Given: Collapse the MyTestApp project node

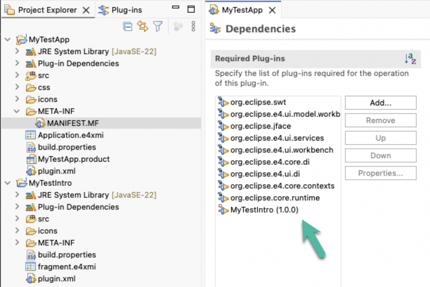Looking at the screenshot, I should pos(8,39).
